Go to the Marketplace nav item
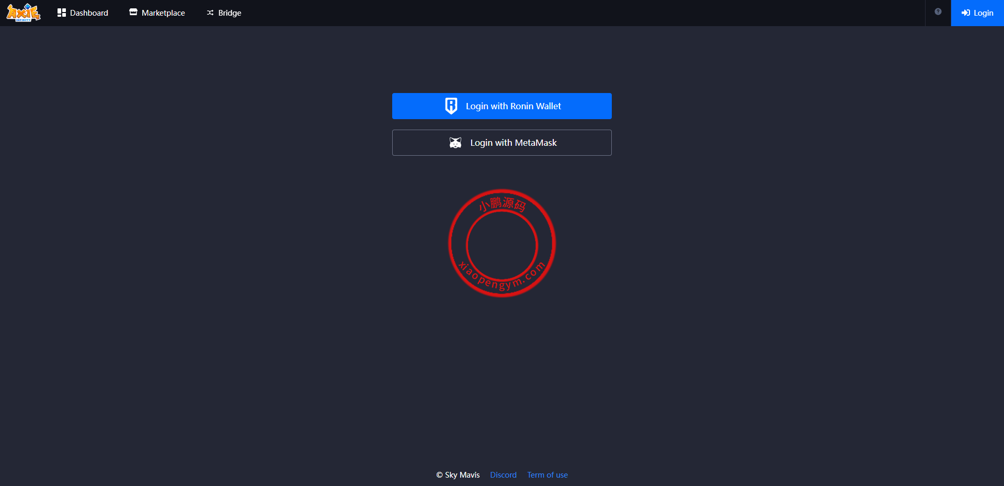The height and width of the screenshot is (486, 1004). tap(163, 13)
